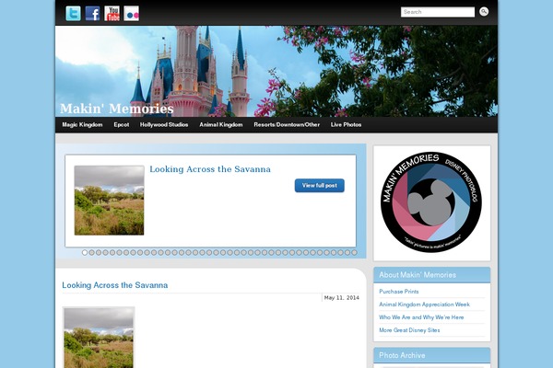Select the second slider pagination dot
This screenshot has width=553, height=368.
[91, 252]
